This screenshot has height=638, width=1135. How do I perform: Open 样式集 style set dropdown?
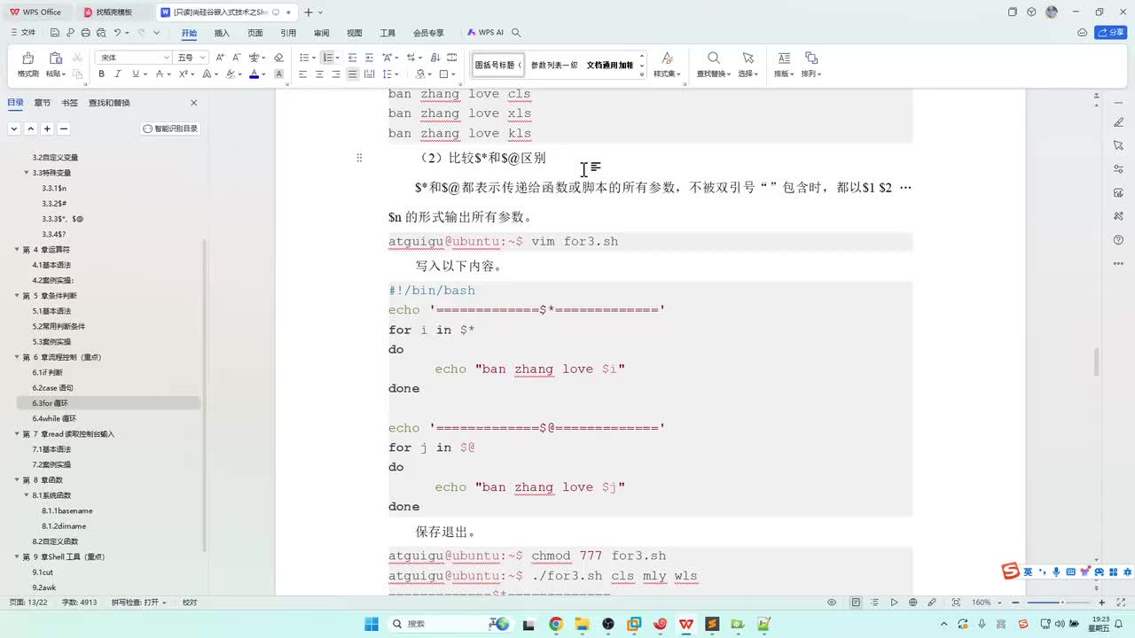tap(667, 65)
